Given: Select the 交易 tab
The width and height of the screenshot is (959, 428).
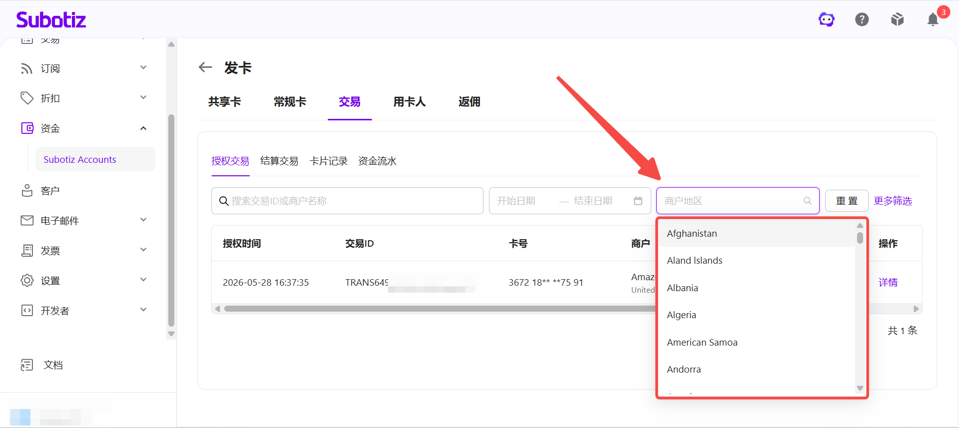Looking at the screenshot, I should pyautogui.click(x=350, y=102).
